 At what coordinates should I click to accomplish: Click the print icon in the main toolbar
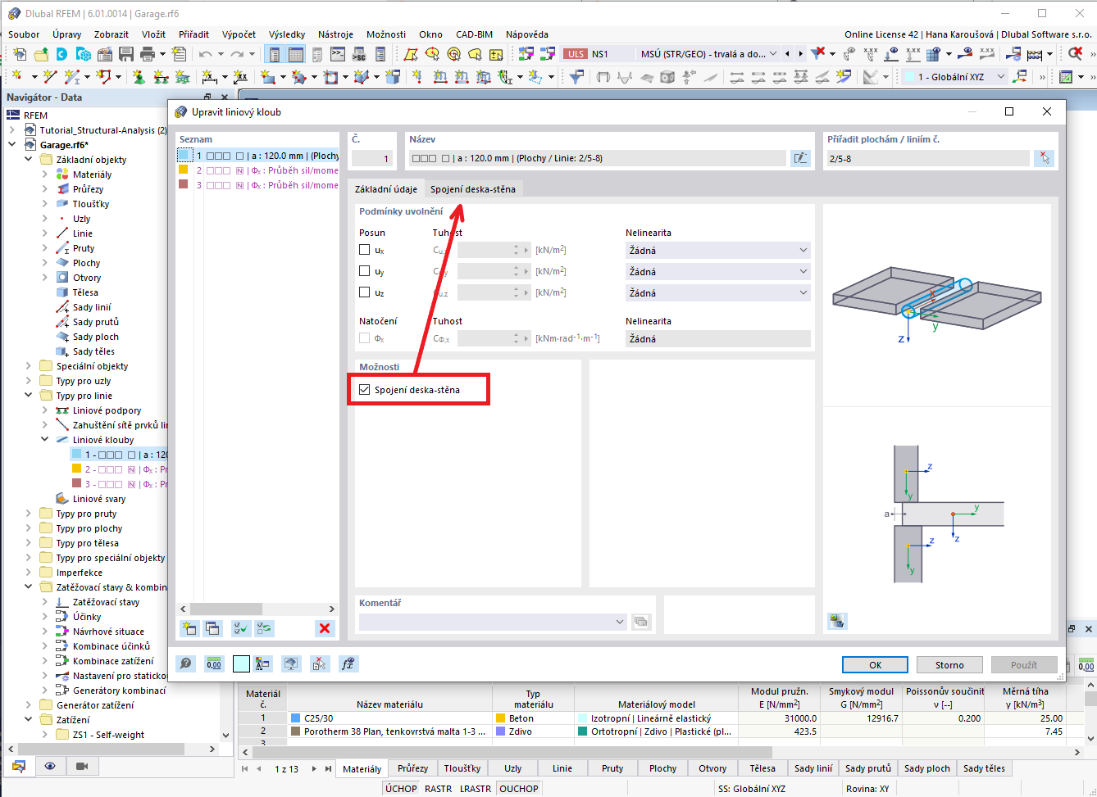point(148,54)
